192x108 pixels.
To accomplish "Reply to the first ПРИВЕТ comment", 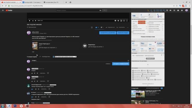I will [43, 73].
